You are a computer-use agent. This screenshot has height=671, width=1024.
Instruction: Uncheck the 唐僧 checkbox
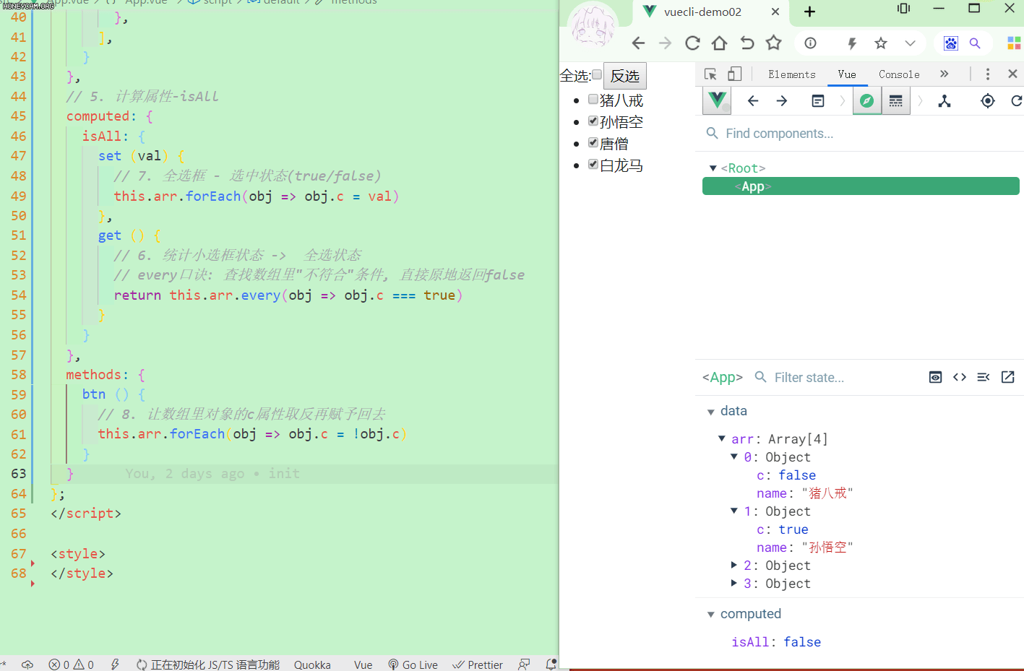point(593,142)
